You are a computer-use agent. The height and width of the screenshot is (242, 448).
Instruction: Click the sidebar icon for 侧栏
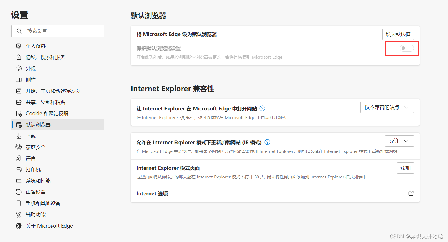click(19, 80)
